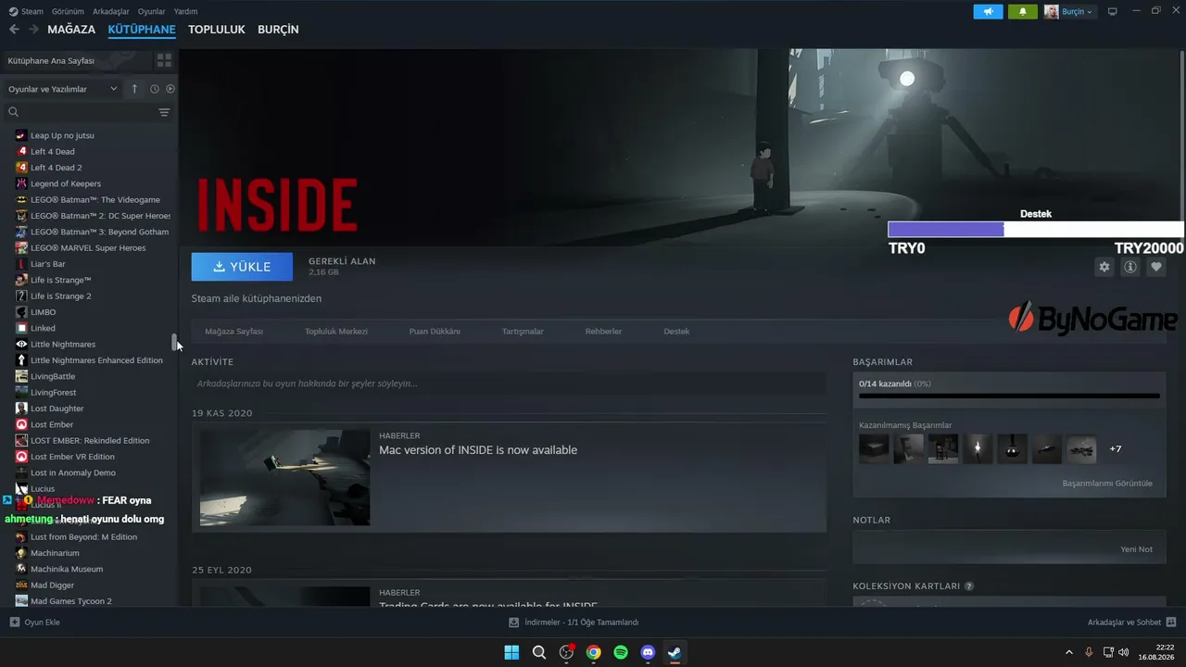Screen dimensions: 1186x667
Task: Open the advanced filter icon beside search
Action: pyautogui.click(x=164, y=112)
